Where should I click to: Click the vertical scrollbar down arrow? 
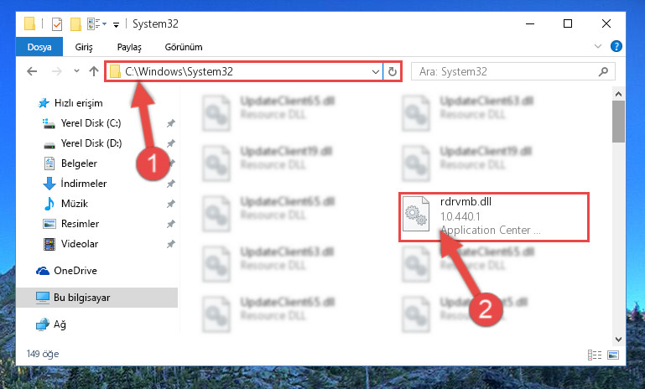click(x=618, y=340)
